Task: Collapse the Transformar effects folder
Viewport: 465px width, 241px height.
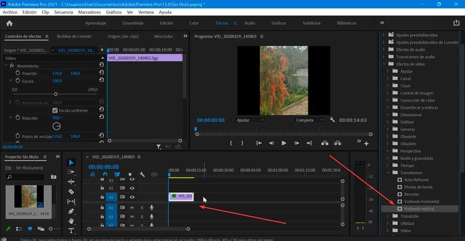Action: click(388, 172)
